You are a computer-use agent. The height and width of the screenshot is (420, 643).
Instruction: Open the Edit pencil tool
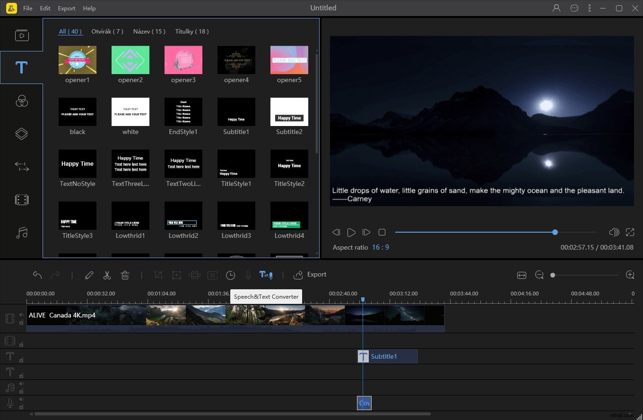pos(89,275)
